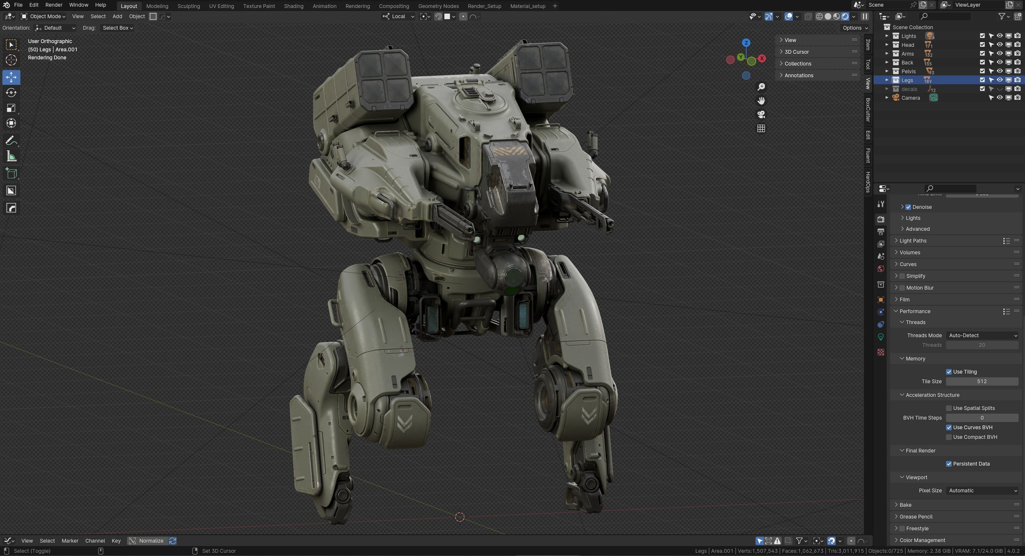Enable Use Spatial Splits
Screen dimensions: 1025x556
[948, 408]
